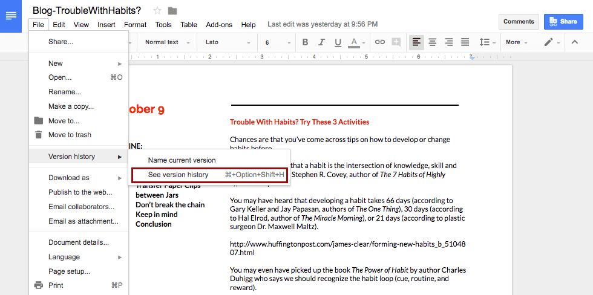Expand the Version history submenu
Viewport: 593px width, 295px height.
pos(79,157)
